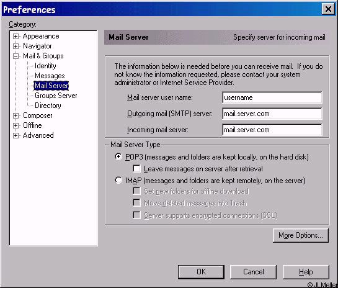Collapse the Mail & Groups category
338x288 pixels.
click(16, 56)
